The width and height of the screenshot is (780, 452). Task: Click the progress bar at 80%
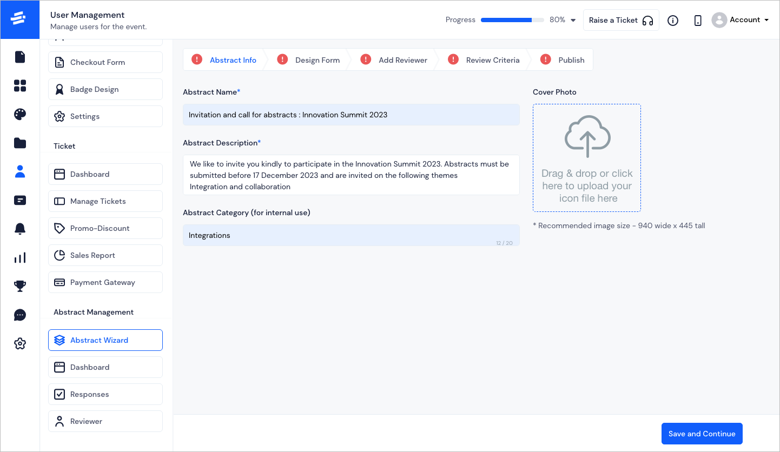[x=512, y=20]
